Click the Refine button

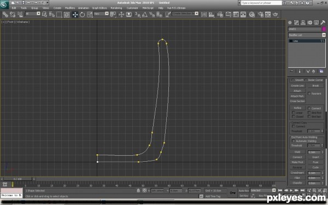[297, 108]
